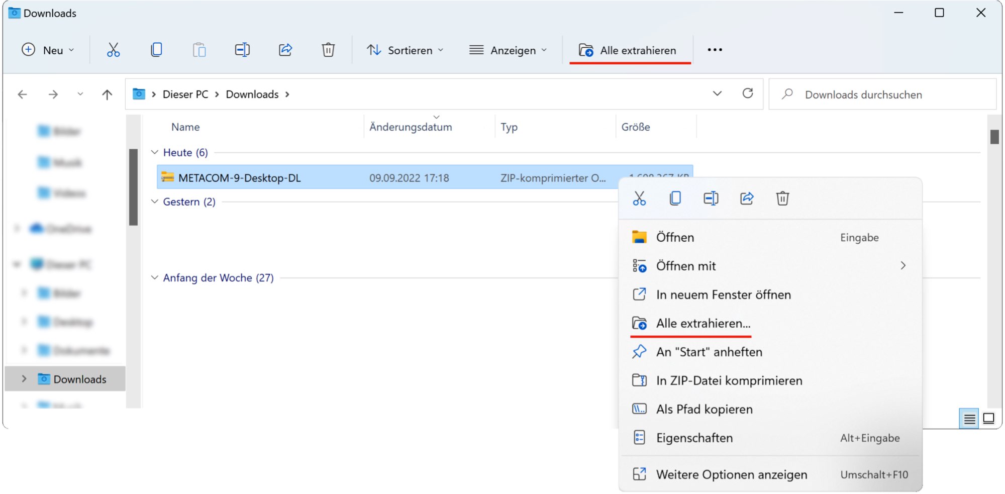This screenshot has width=1005, height=494.
Task: Select the METACOM-9-Desktop-DL file row
Action: tap(424, 177)
